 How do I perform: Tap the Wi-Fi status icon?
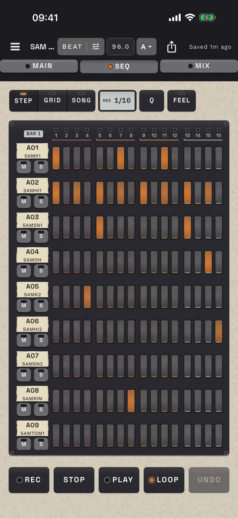click(190, 18)
